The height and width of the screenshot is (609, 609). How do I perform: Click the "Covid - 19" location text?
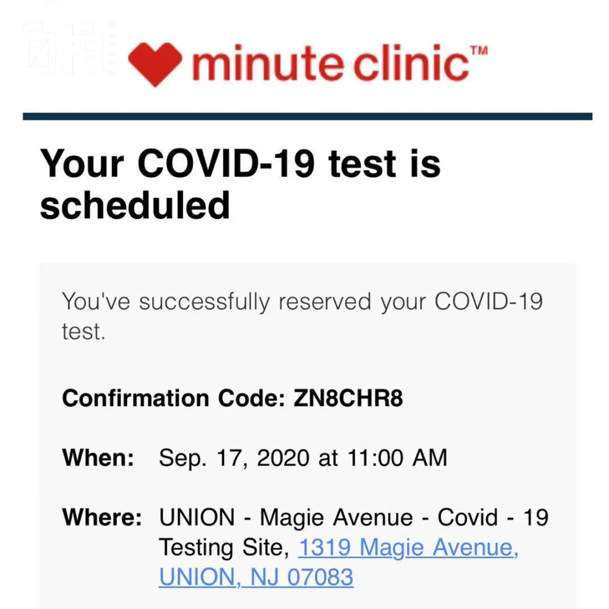(493, 517)
